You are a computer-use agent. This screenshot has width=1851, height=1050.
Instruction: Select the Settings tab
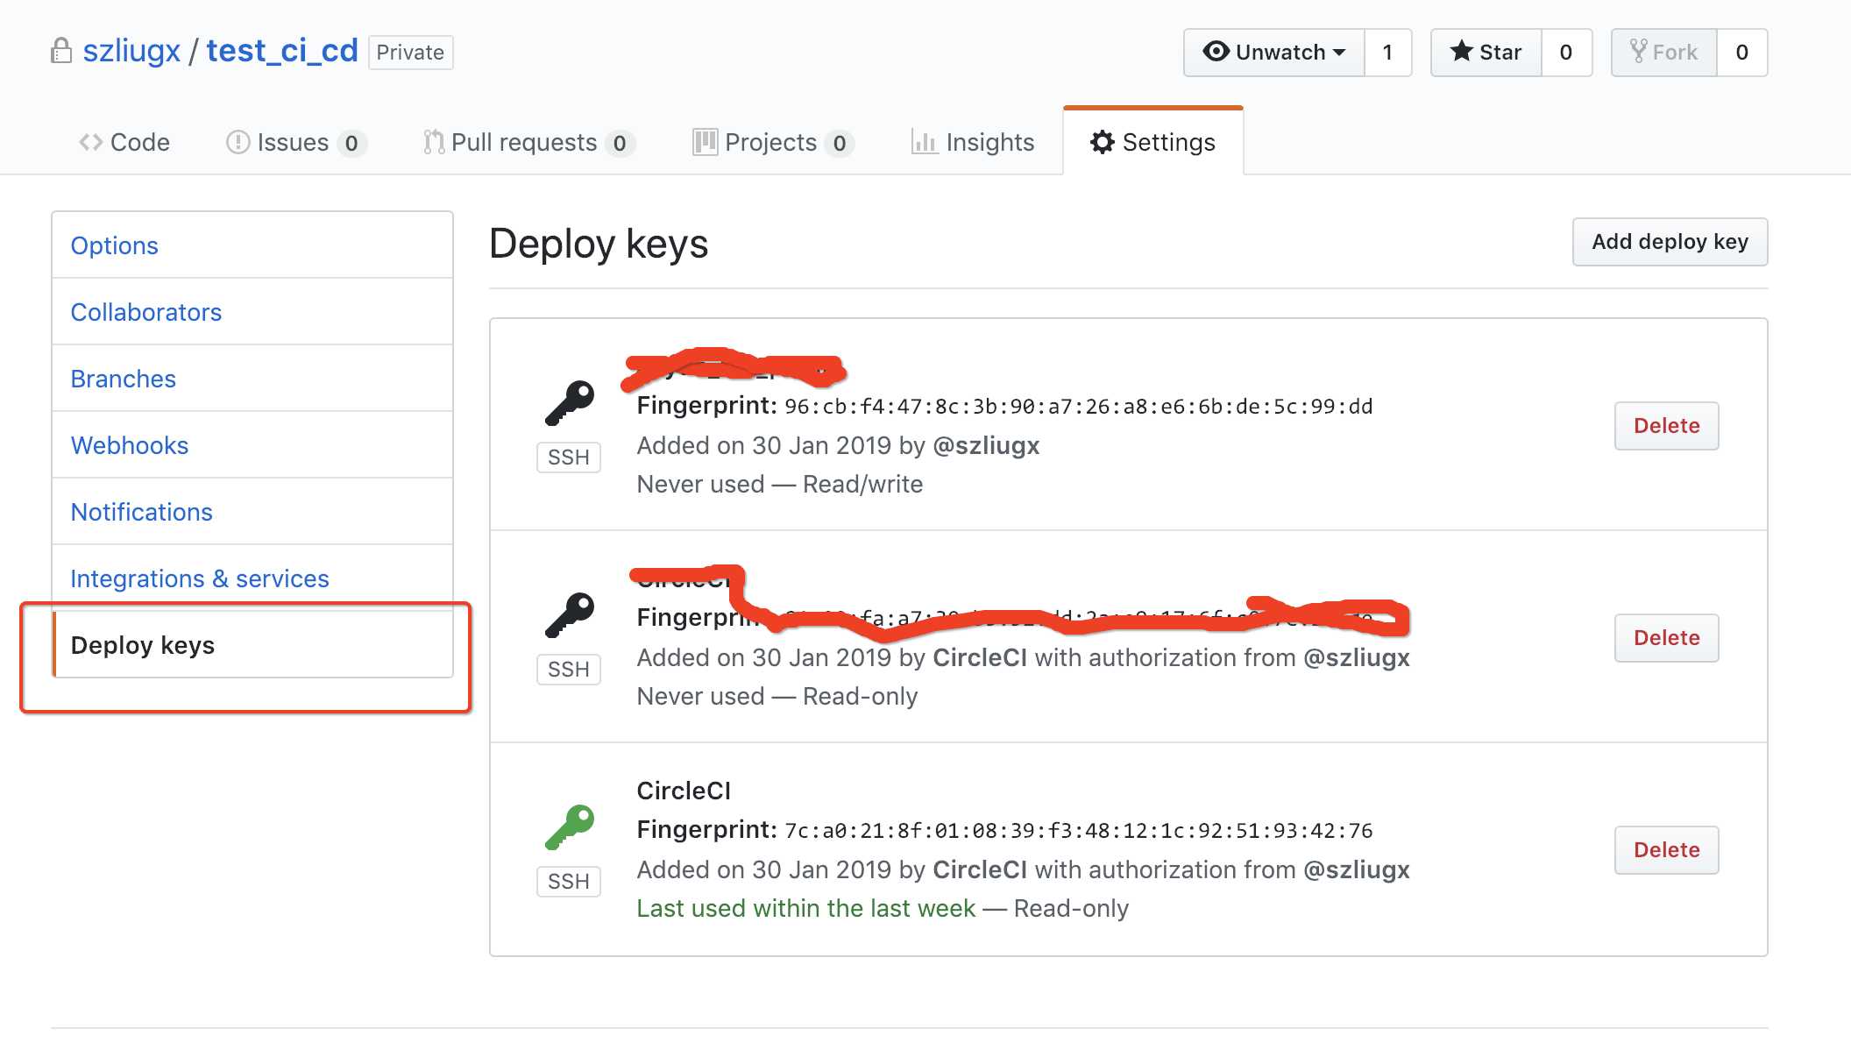1151,141
